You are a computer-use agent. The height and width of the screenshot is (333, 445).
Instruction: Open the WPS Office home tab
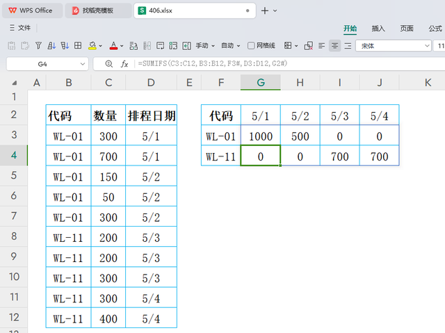pyautogui.click(x=32, y=10)
